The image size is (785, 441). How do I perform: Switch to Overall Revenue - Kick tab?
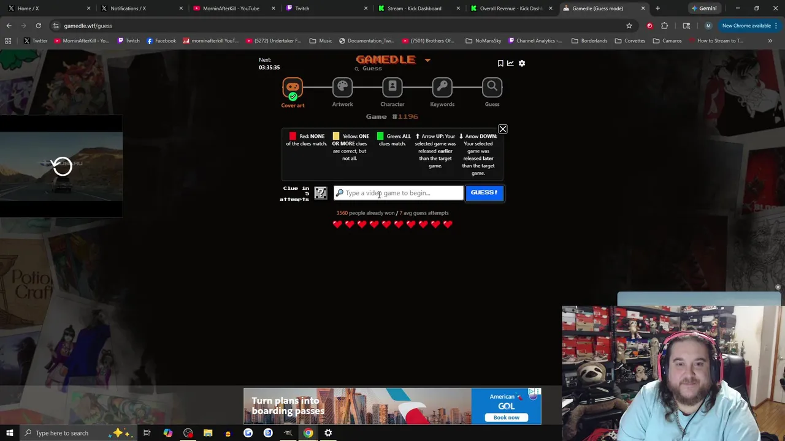tap(510, 9)
